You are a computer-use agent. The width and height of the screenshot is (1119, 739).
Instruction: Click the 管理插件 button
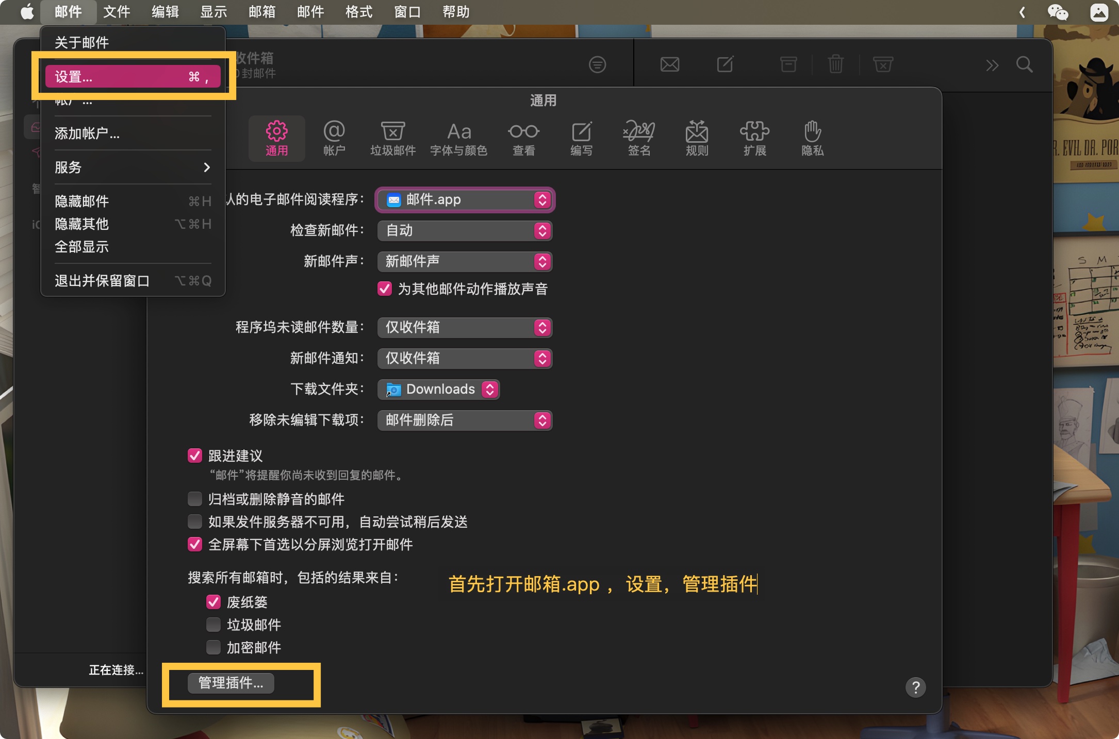click(x=231, y=684)
